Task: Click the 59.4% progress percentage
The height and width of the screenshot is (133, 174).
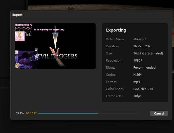Action: [20, 113]
